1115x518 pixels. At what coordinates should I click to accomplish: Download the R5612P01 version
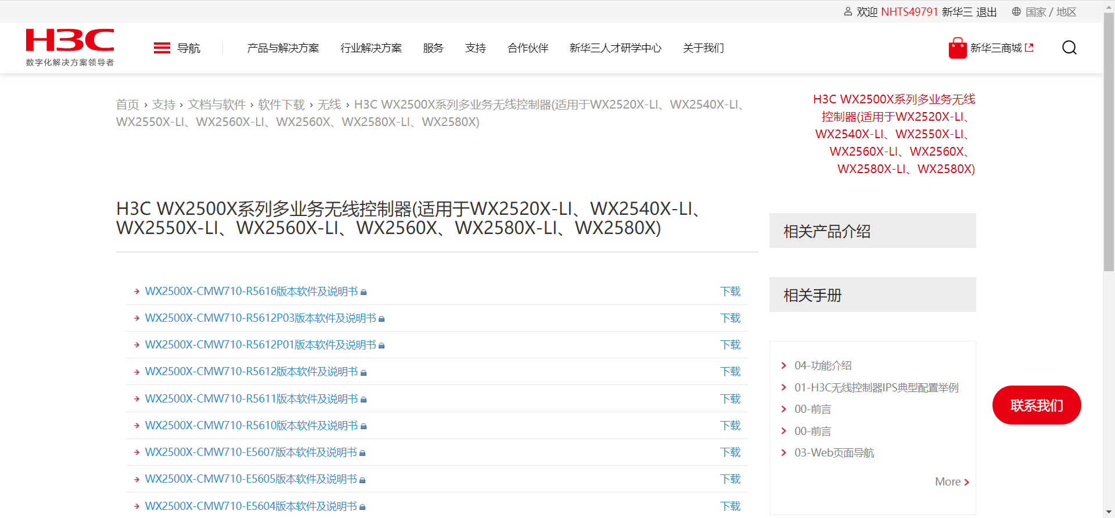[731, 345]
